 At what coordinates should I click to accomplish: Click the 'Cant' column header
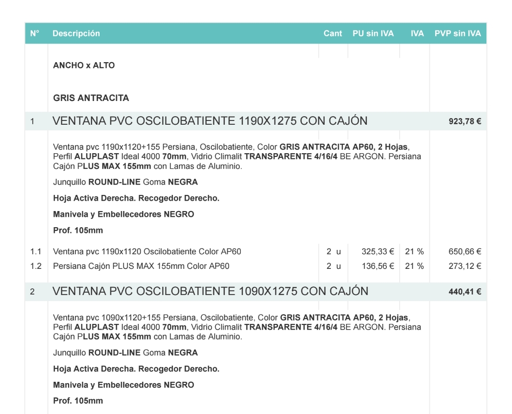(333, 33)
